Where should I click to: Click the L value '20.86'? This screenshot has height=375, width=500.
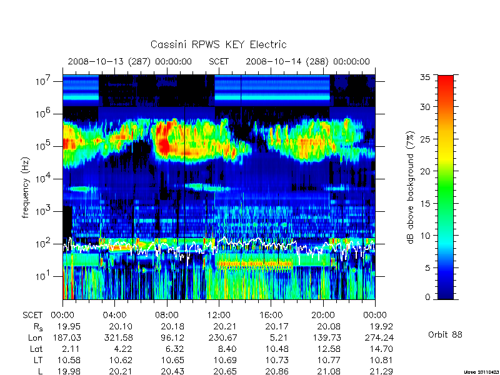[277, 371]
